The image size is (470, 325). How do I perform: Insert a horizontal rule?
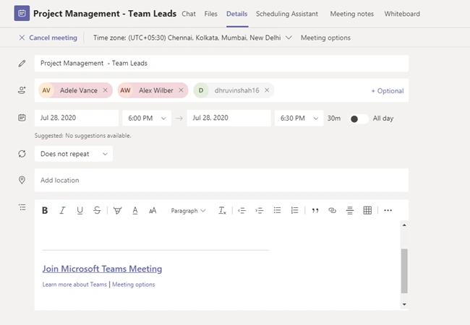(x=350, y=210)
